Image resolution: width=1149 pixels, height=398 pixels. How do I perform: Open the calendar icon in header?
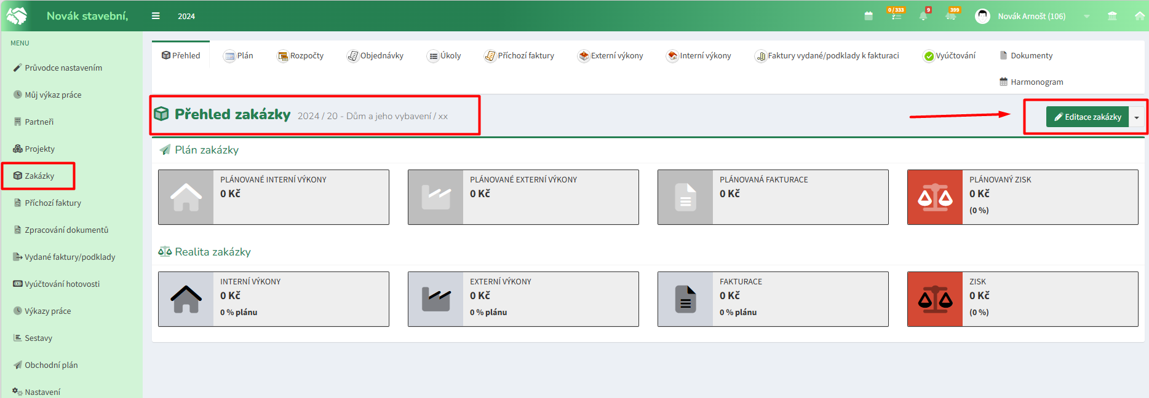(x=869, y=16)
